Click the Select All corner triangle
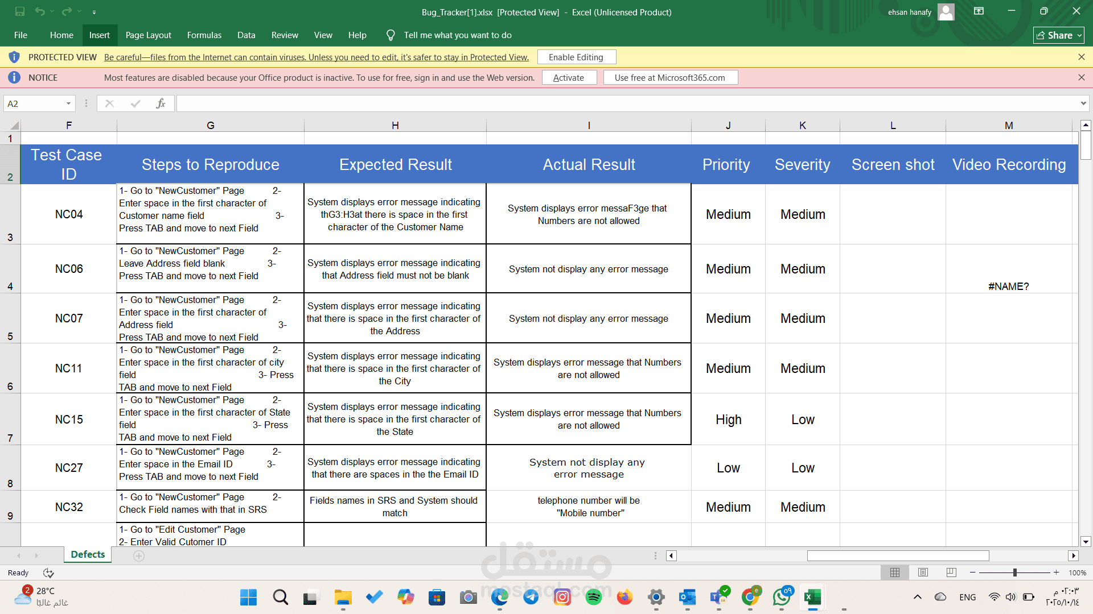Screen dimensions: 1093x614 click(14, 126)
